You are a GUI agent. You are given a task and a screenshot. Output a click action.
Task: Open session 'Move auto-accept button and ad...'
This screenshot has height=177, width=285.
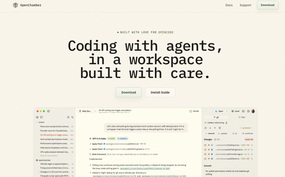pyautogui.click(x=55, y=127)
